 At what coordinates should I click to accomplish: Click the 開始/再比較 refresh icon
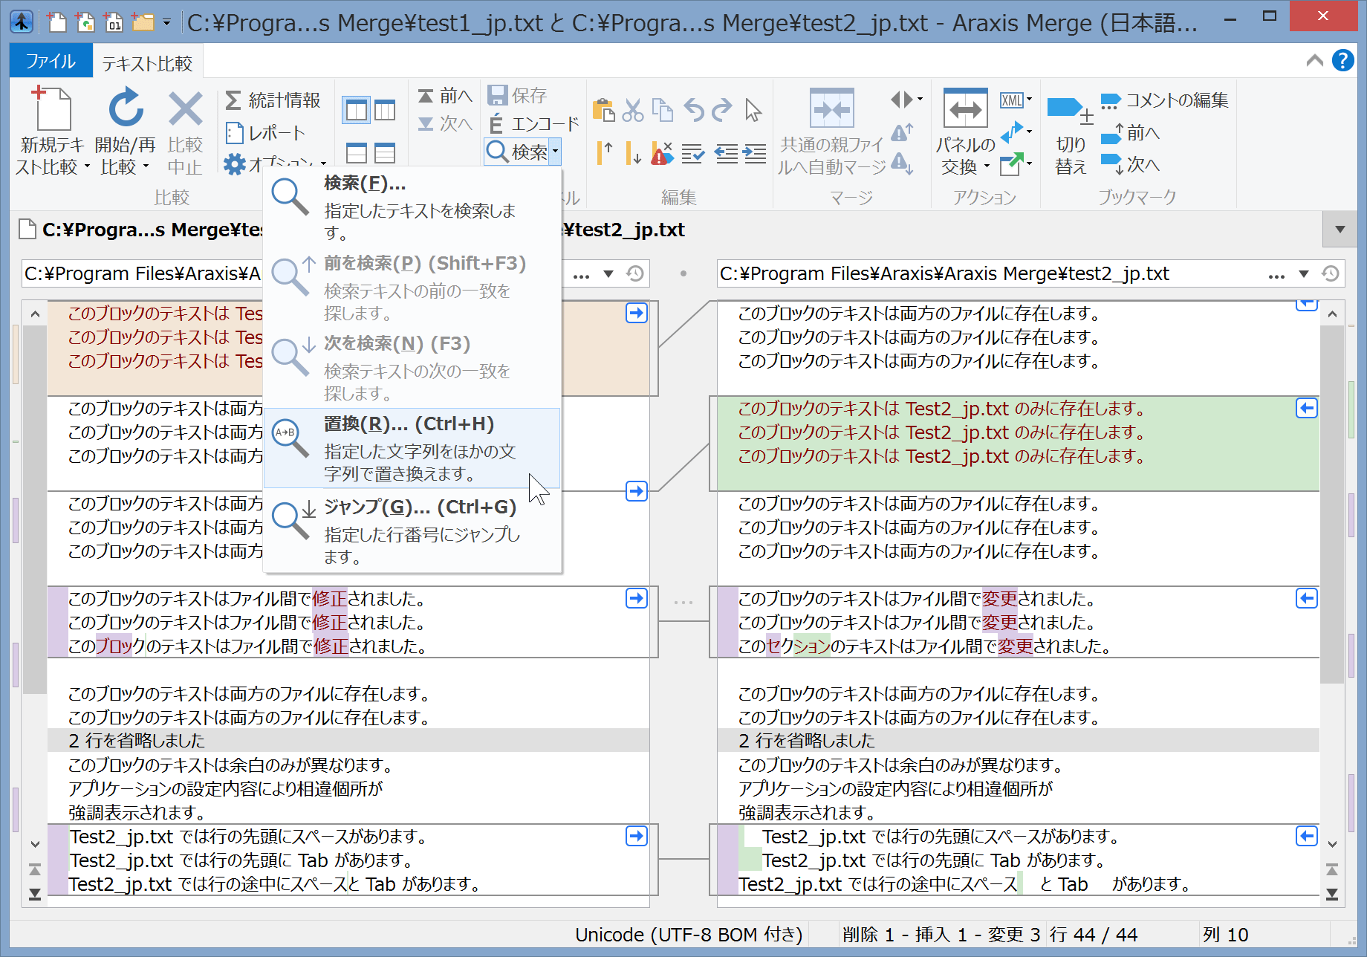pos(126,108)
